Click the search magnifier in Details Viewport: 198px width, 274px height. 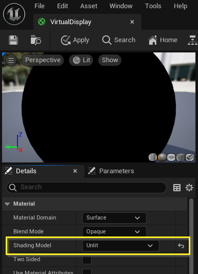click(13, 188)
